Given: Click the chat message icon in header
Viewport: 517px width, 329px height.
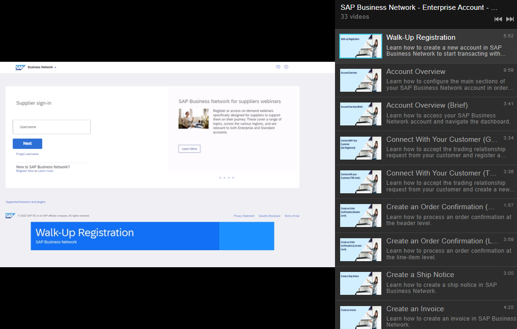Looking at the screenshot, I should pos(278,67).
